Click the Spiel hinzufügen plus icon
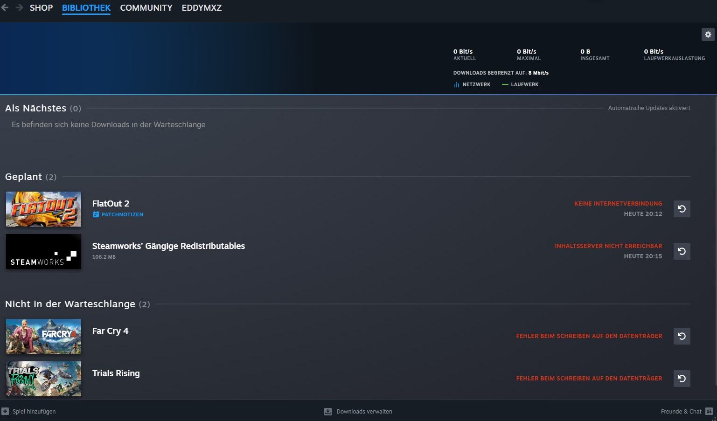This screenshot has width=717, height=421. point(5,411)
